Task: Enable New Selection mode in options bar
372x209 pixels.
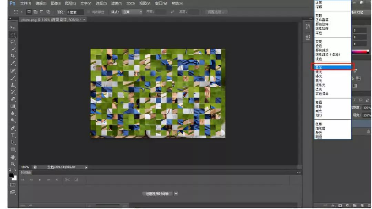Action: (x=29, y=12)
